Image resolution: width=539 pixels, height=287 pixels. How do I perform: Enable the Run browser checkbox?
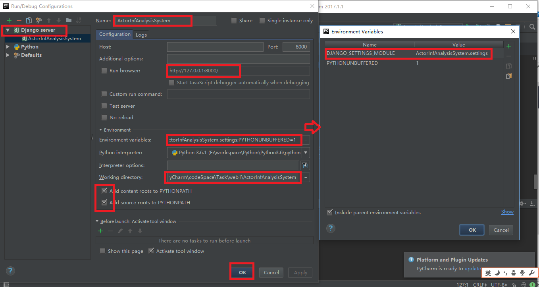click(104, 70)
